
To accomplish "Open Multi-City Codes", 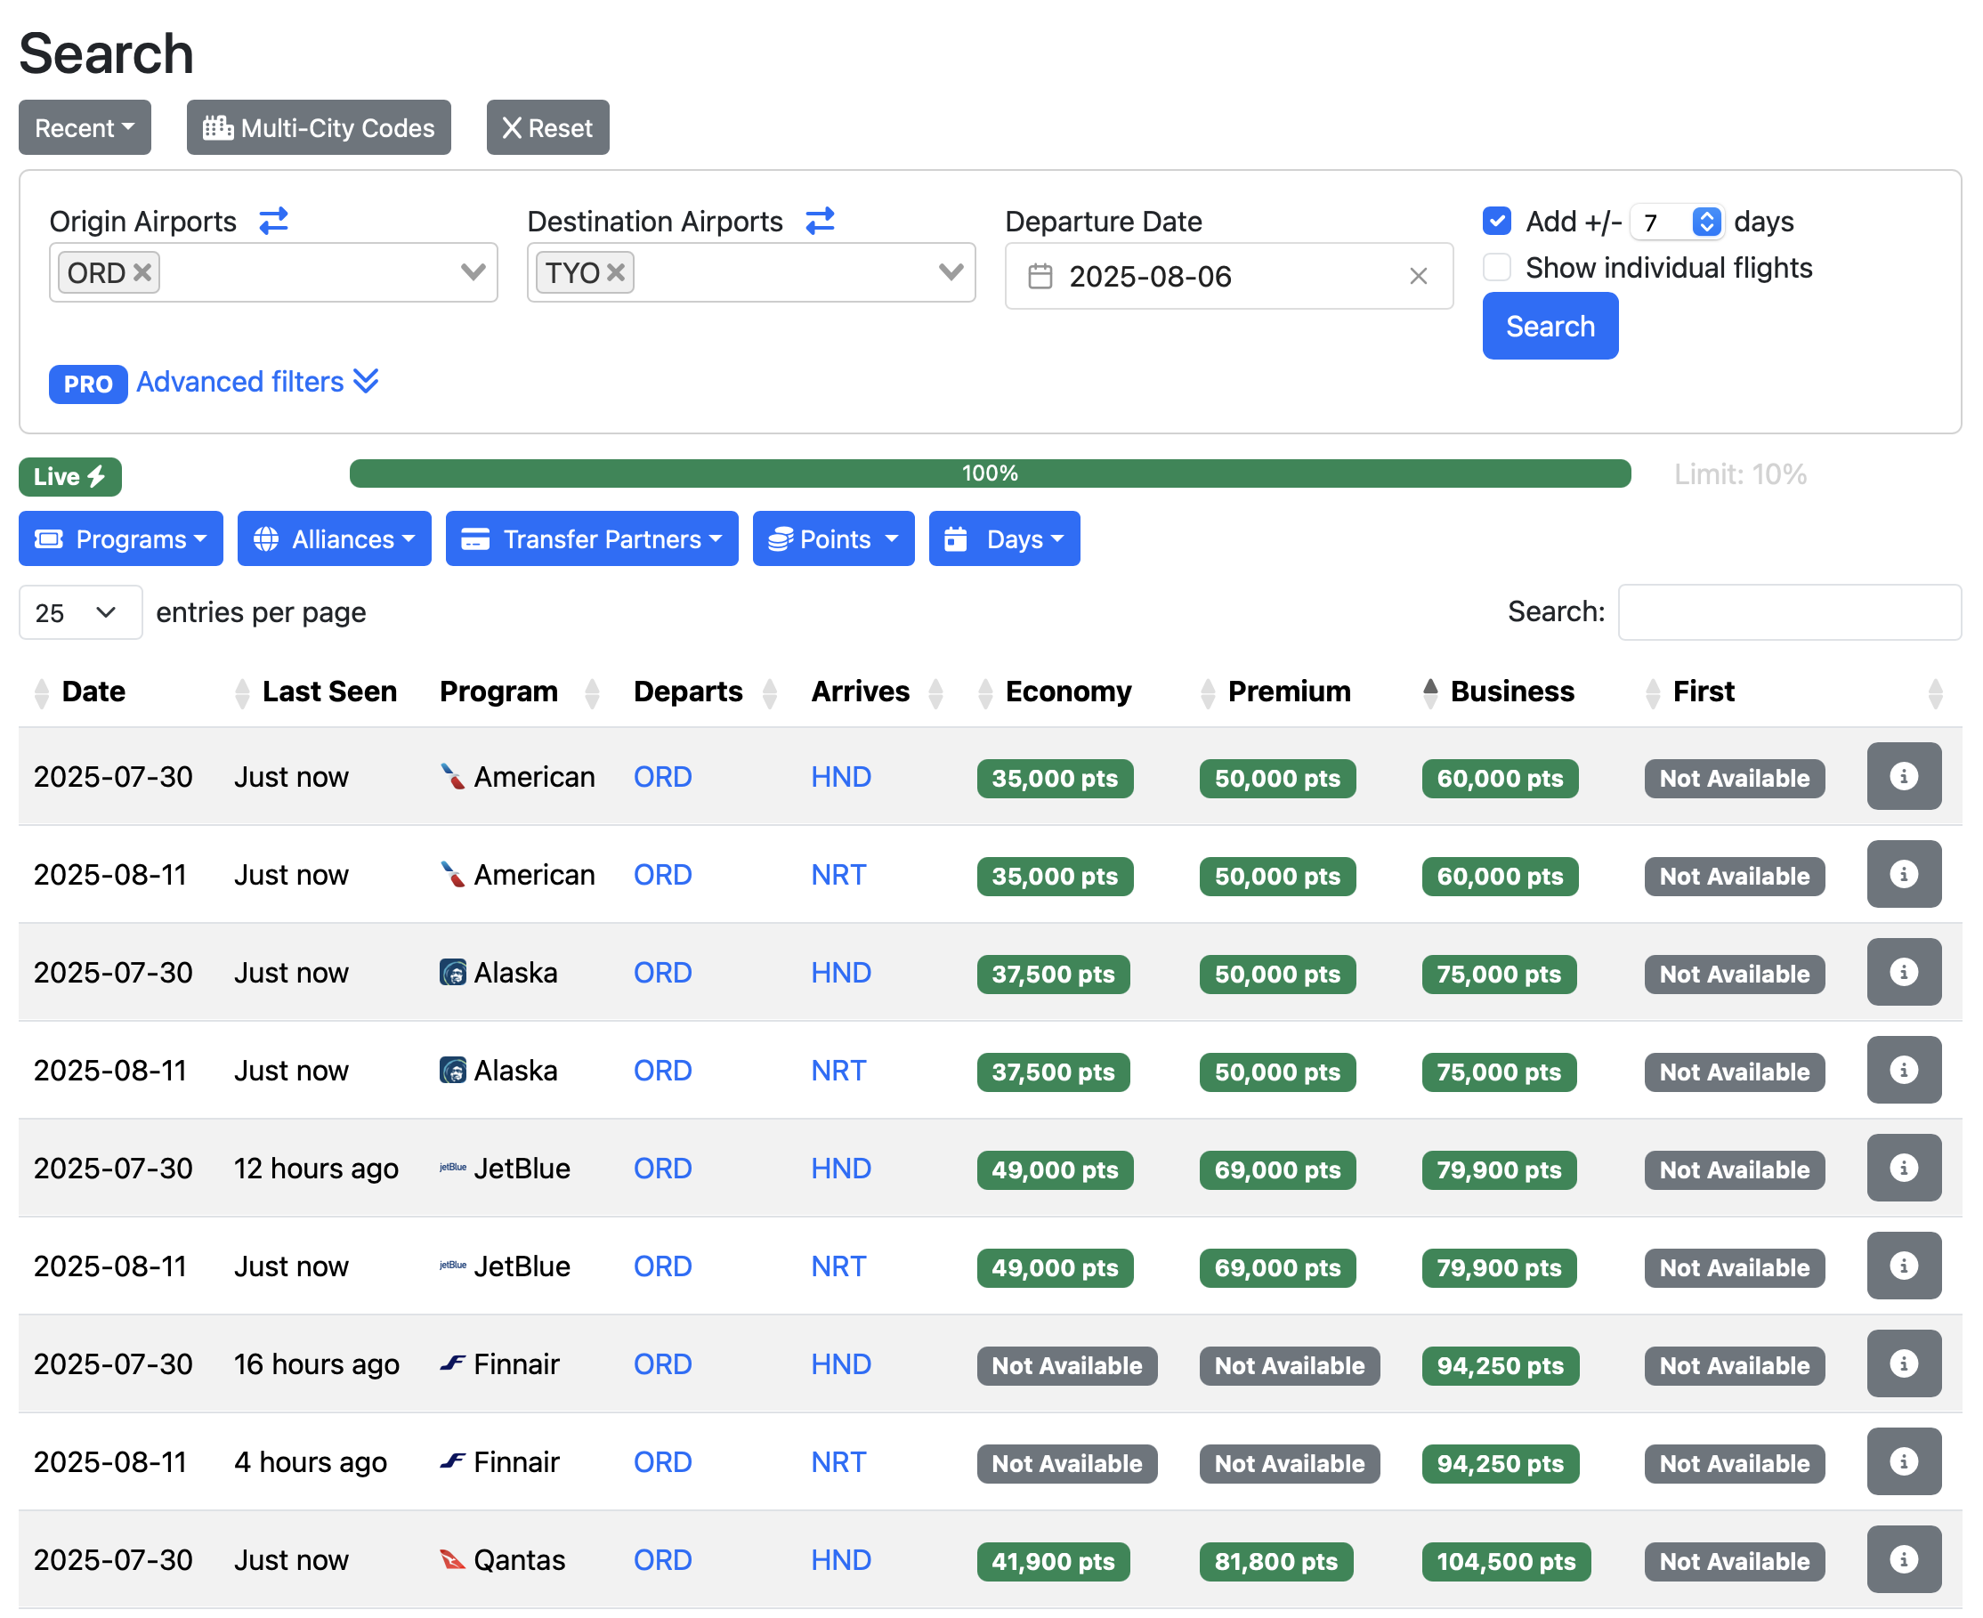I will pos(319,127).
